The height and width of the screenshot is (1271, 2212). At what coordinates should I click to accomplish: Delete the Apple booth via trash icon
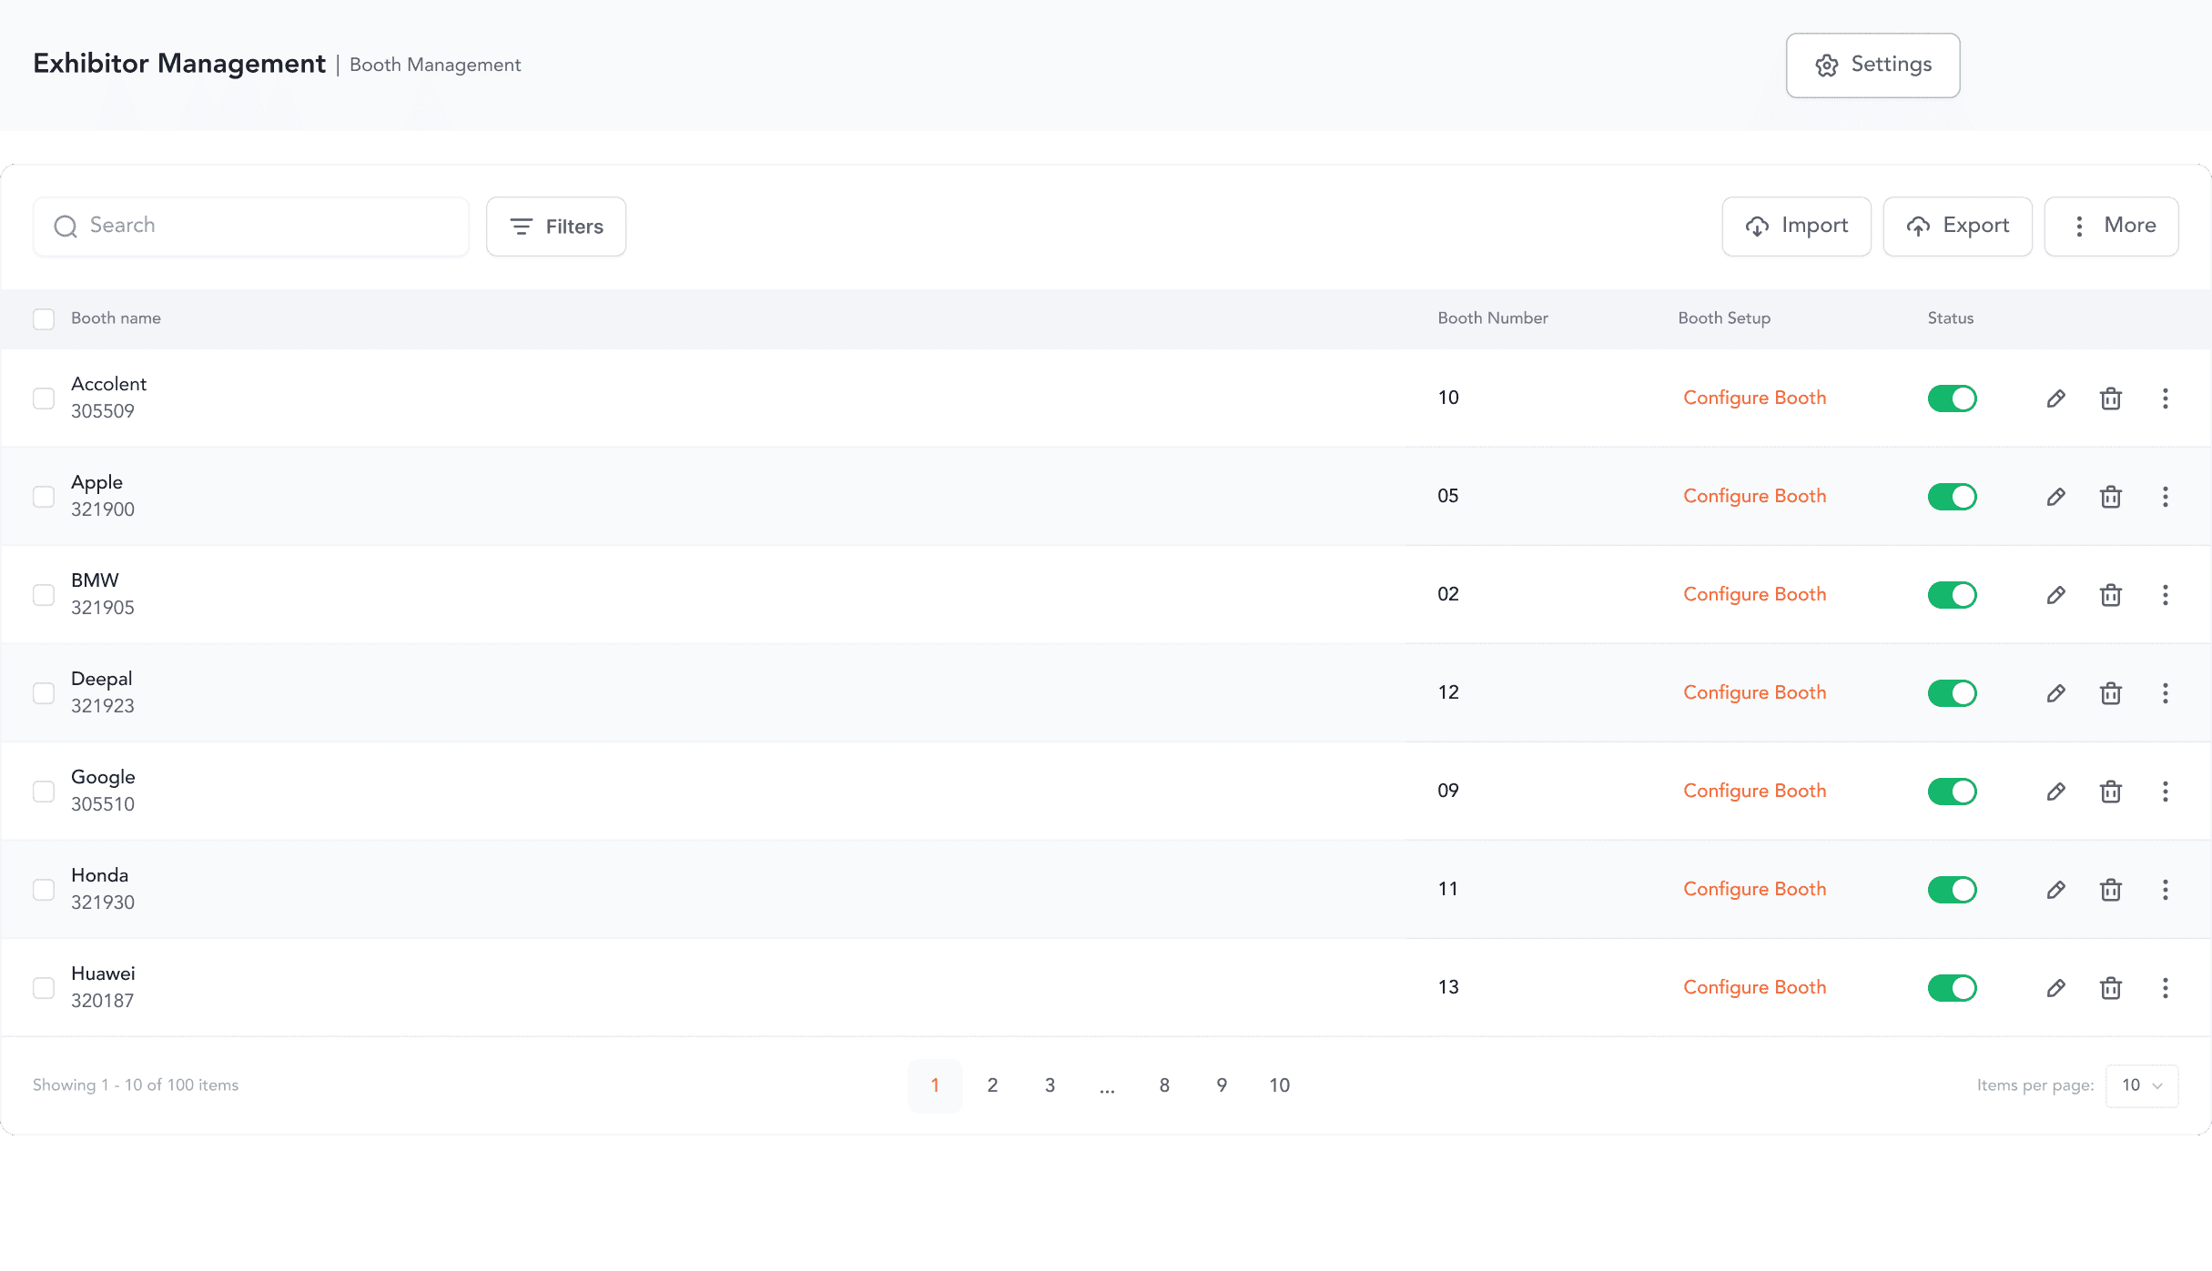pos(2110,497)
